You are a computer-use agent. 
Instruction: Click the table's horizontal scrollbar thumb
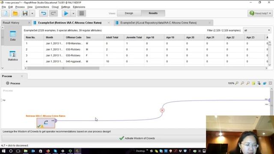pos(63,68)
